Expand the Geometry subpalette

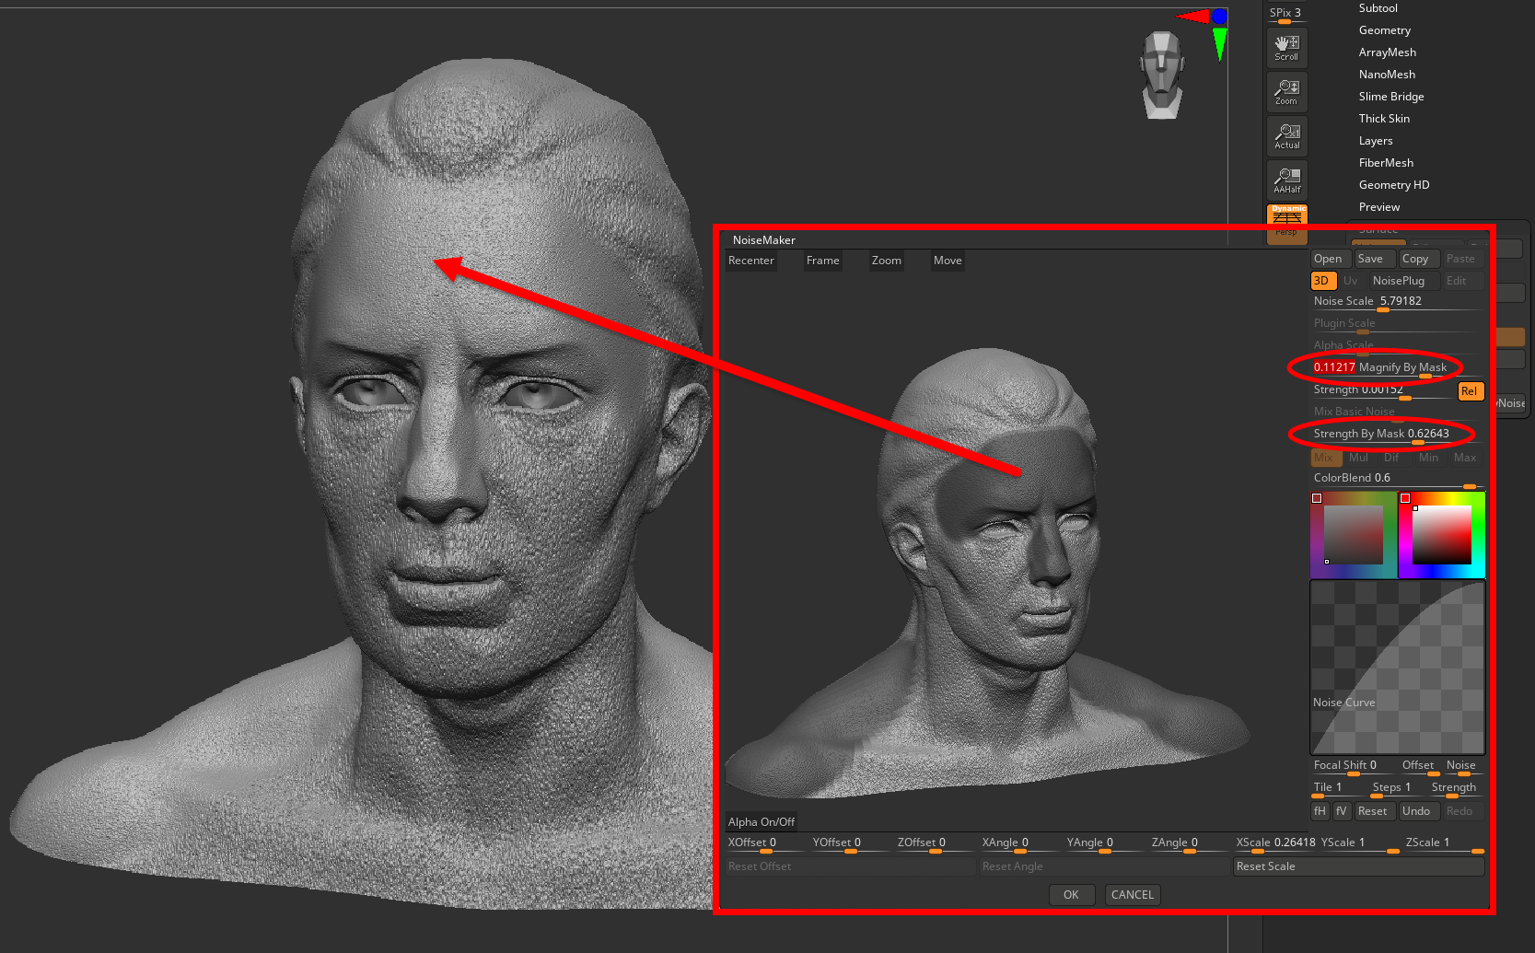[x=1384, y=30]
